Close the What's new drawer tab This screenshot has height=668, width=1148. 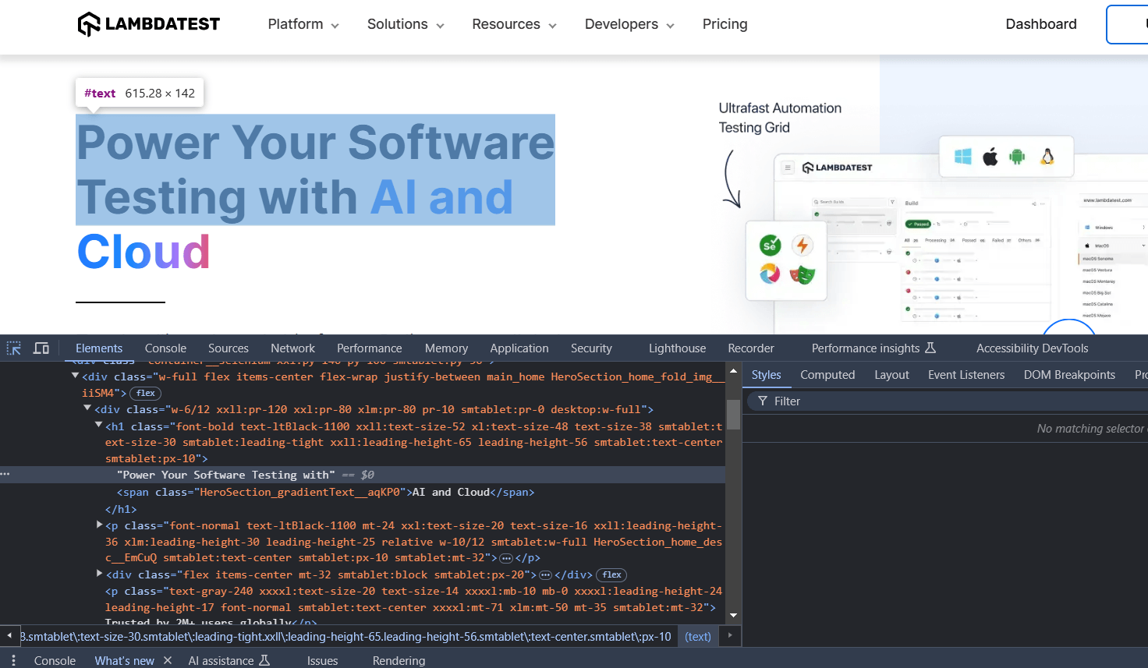pos(167,660)
